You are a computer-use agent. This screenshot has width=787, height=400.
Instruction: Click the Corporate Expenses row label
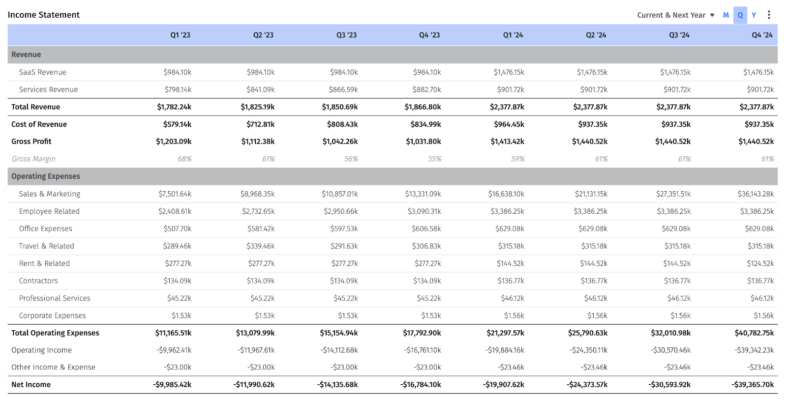(52, 315)
